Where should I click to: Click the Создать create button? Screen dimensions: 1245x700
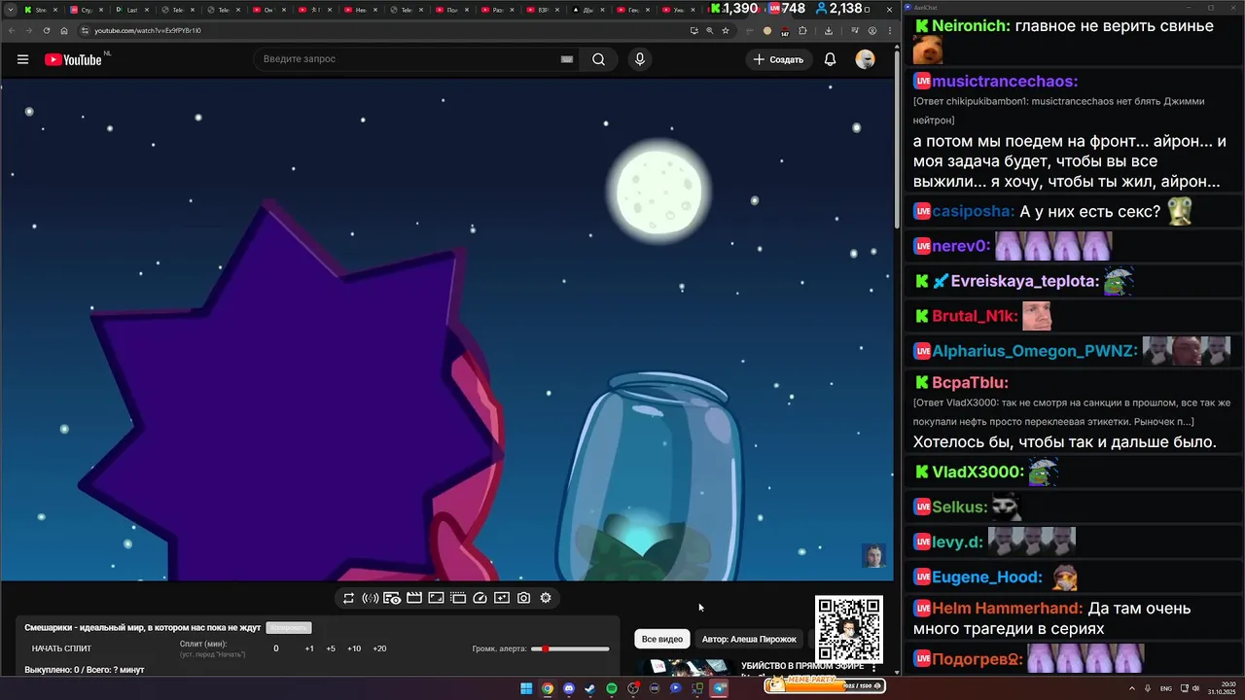tap(779, 59)
